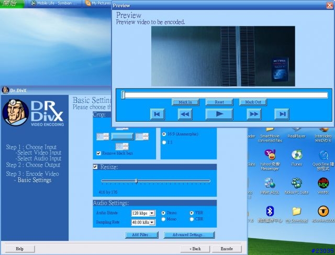Image resolution: width=335 pixels, height=255 pixels.
Task: Open Nokia PC Suite desktop icon
Action: click(x=297, y=186)
